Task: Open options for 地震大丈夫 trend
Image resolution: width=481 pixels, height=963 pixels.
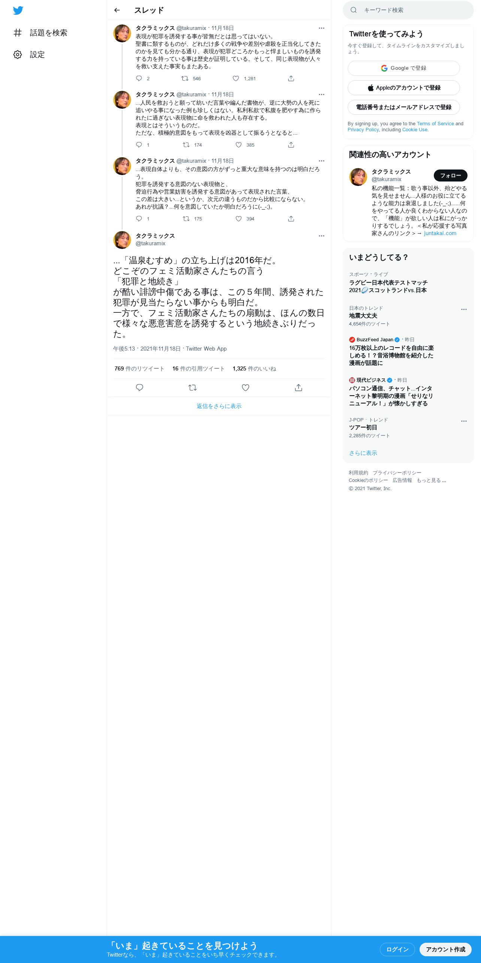Action: point(464,309)
